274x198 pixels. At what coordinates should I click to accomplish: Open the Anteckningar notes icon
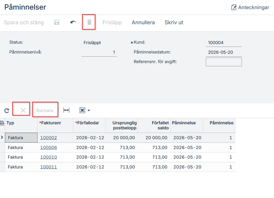click(x=234, y=7)
